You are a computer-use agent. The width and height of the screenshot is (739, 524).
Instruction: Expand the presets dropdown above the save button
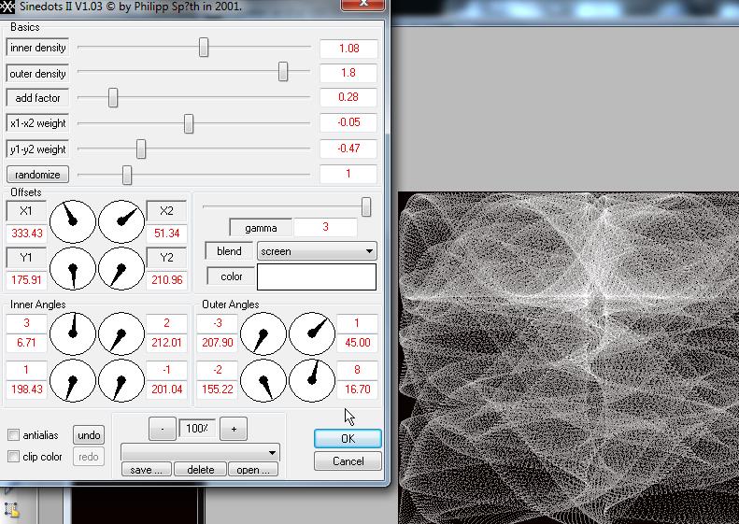coord(200,452)
